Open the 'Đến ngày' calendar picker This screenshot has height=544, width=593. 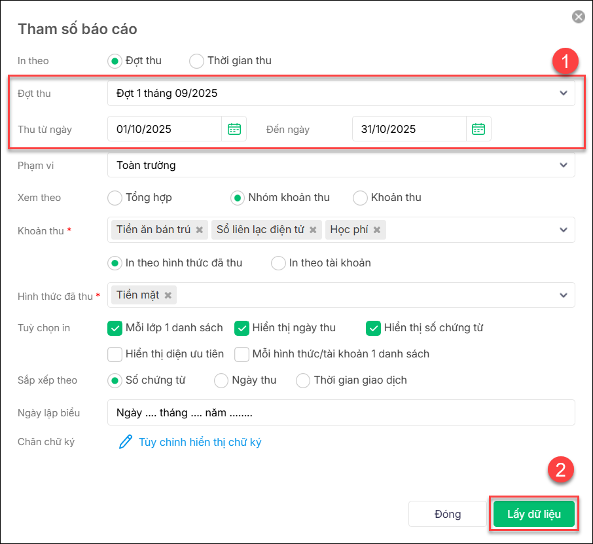tap(478, 129)
